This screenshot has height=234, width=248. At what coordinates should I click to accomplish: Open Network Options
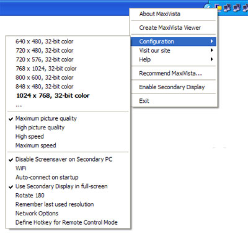[x=68, y=214]
